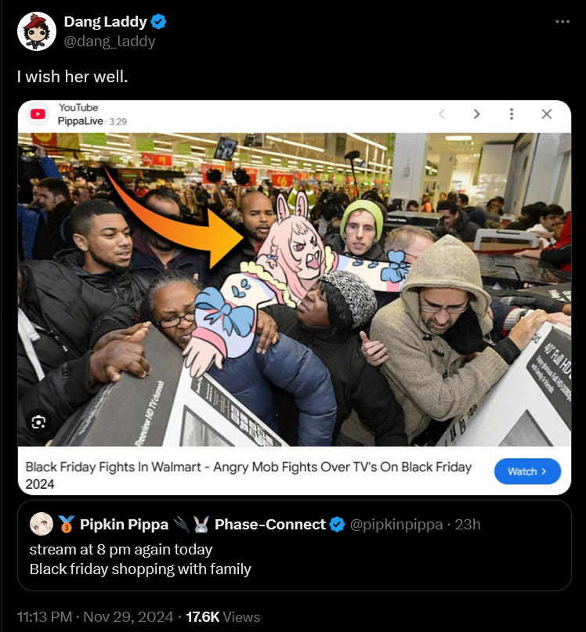
Task: Go to previous result with left chevron
Action: (x=442, y=114)
